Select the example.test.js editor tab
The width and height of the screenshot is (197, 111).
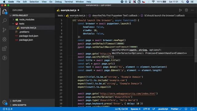[68, 10]
